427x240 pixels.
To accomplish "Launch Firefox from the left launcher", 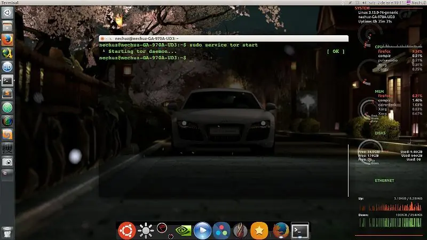I will (7, 39).
